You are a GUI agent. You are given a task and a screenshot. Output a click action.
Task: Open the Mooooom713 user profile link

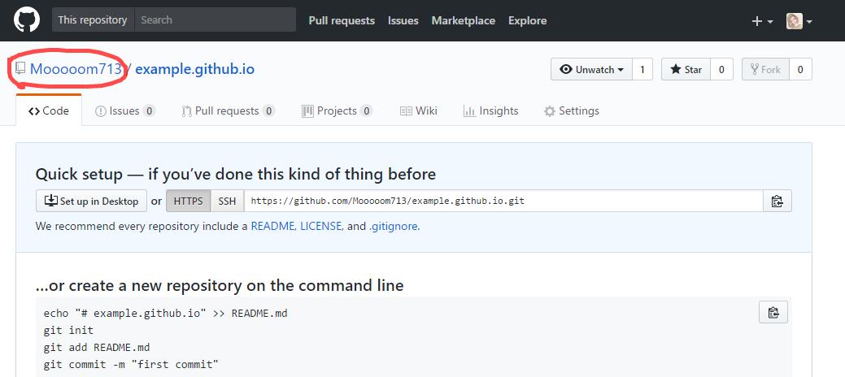76,69
